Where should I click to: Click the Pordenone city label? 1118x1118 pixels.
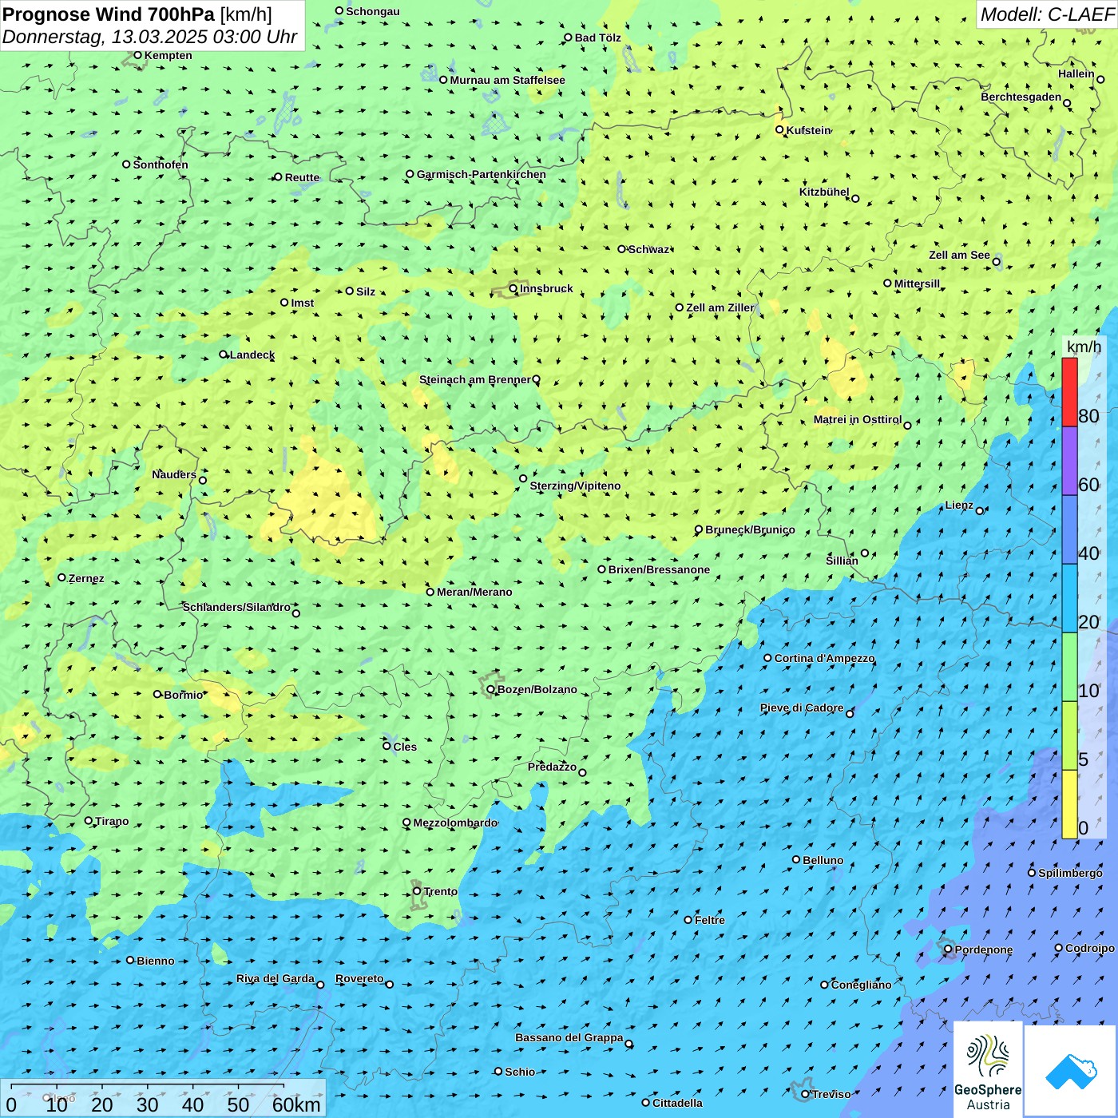[x=984, y=950]
